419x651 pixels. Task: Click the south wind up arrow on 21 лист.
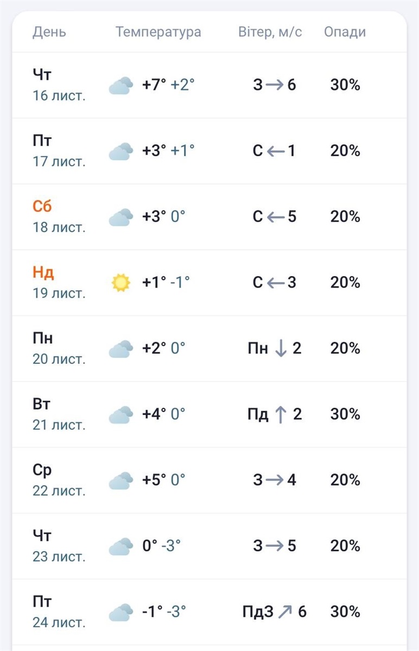coord(281,414)
